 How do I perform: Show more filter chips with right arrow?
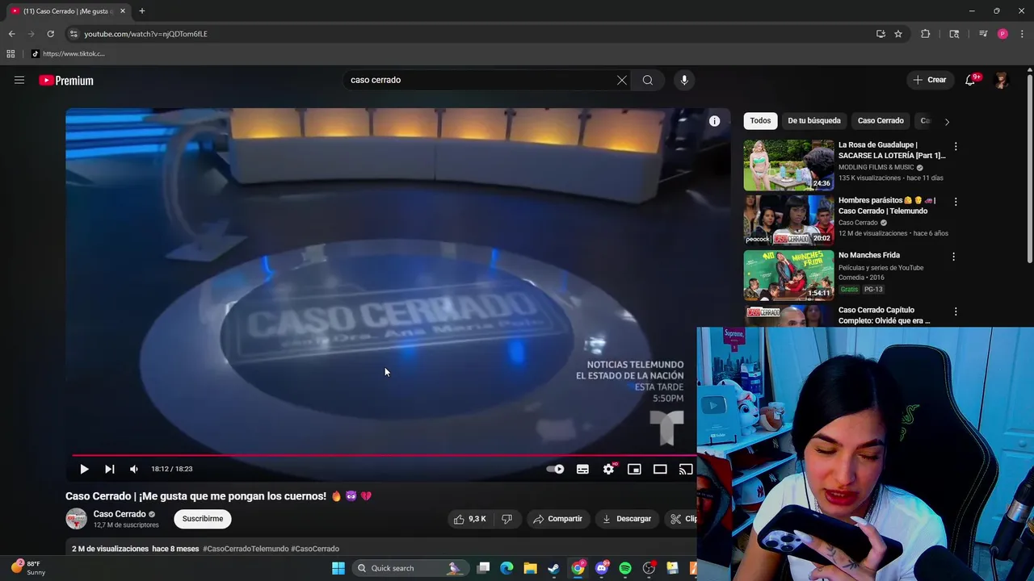pos(947,122)
